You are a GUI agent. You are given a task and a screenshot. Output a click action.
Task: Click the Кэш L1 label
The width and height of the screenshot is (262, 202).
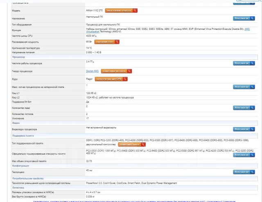[x=16, y=93]
